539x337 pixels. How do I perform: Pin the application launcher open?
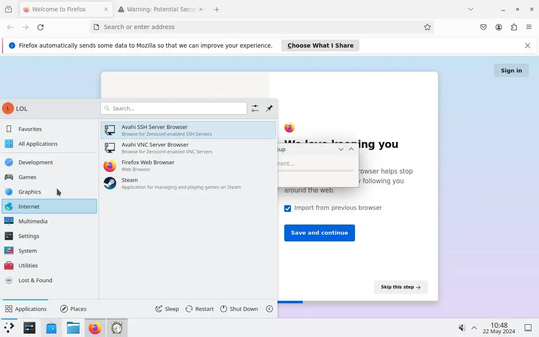pos(269,108)
